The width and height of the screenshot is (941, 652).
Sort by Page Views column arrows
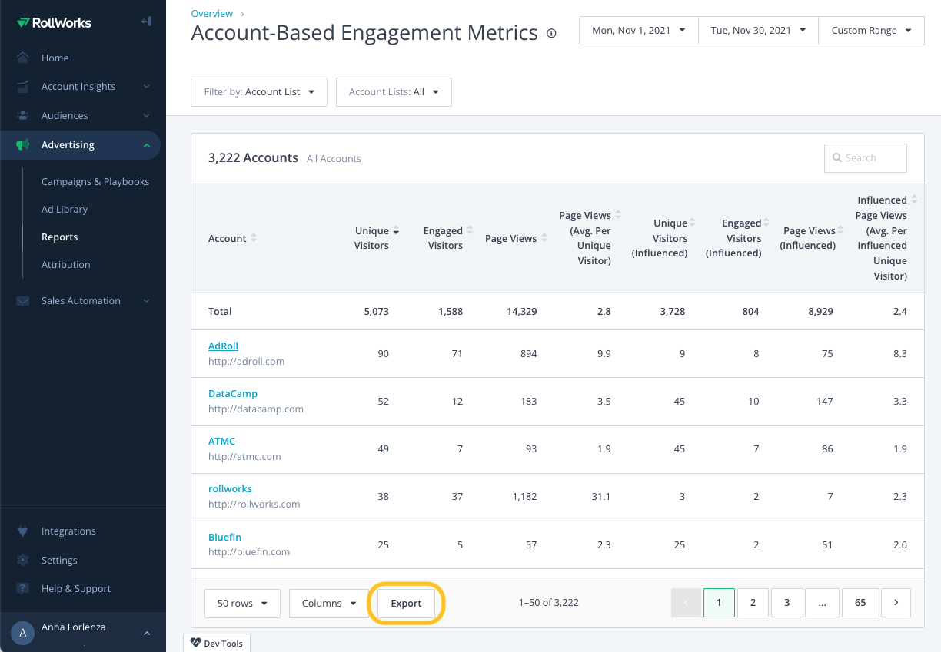point(544,238)
